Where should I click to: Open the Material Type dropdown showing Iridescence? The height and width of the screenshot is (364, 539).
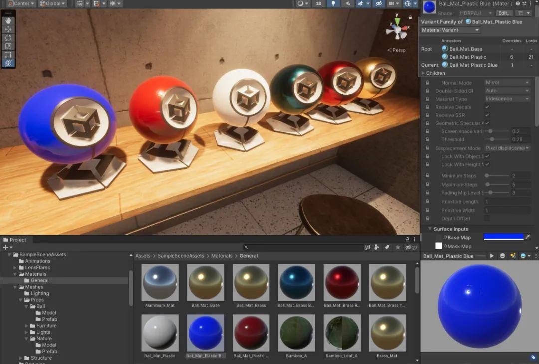coord(507,98)
